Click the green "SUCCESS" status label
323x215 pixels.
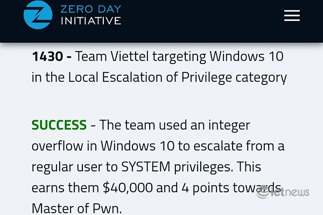coord(59,125)
